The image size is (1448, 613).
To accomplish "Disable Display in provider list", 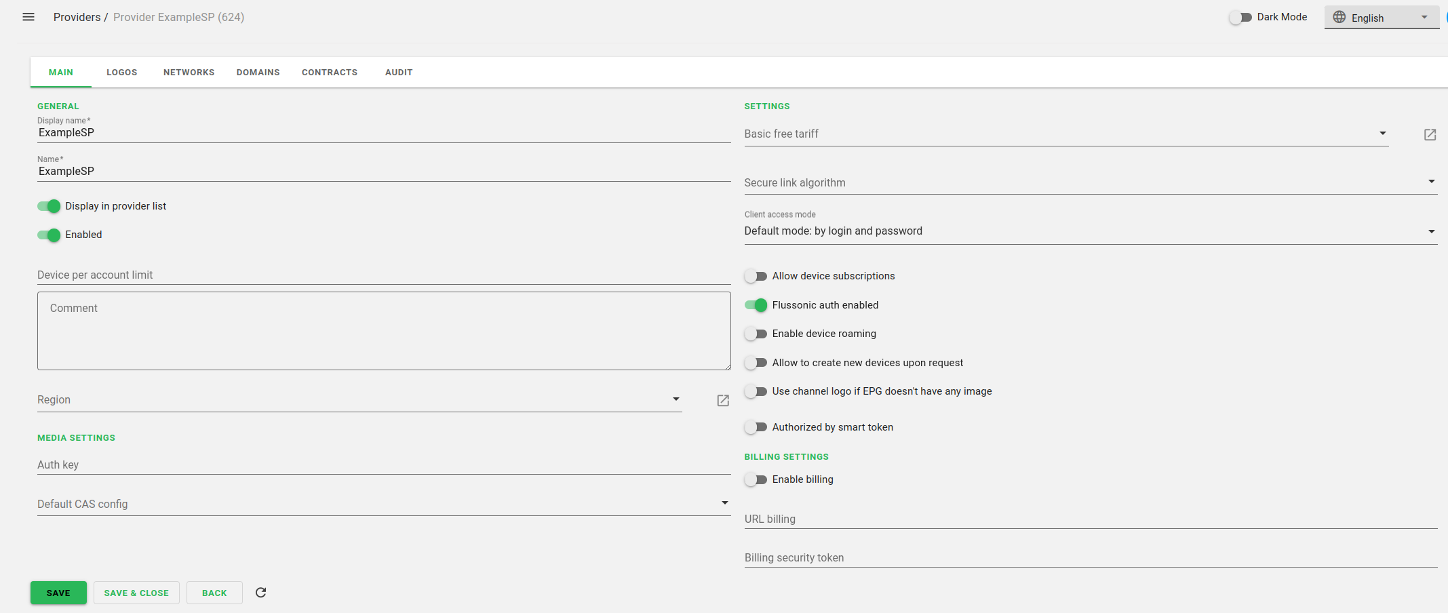I will [49, 206].
